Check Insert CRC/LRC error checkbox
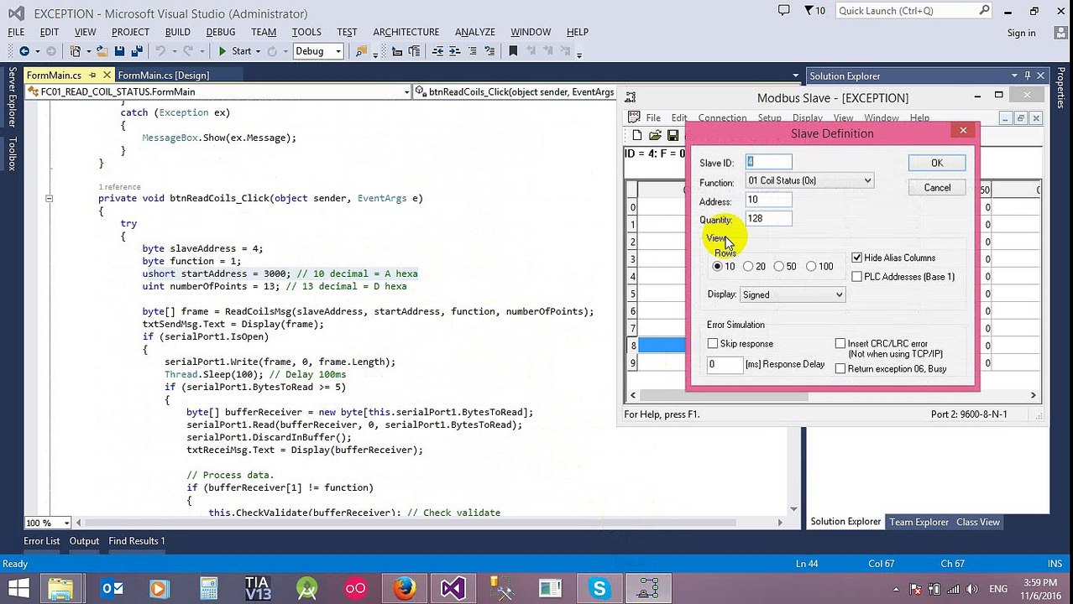 pyautogui.click(x=840, y=343)
